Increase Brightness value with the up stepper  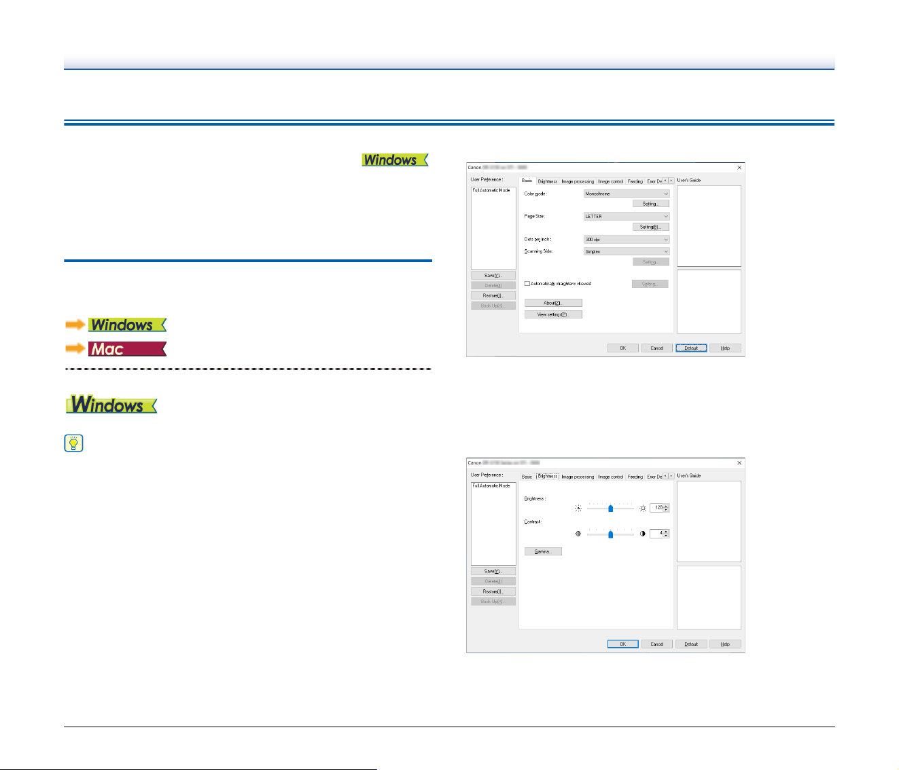point(666,506)
